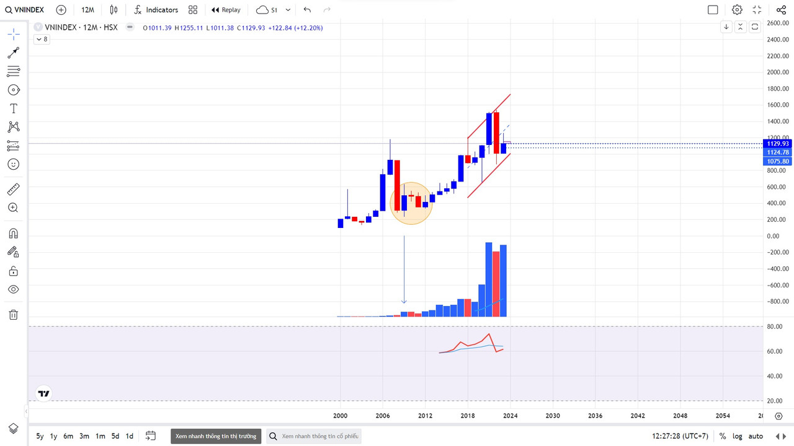Open the emoji icons tool
This screenshot has width=794, height=446.
(13, 164)
